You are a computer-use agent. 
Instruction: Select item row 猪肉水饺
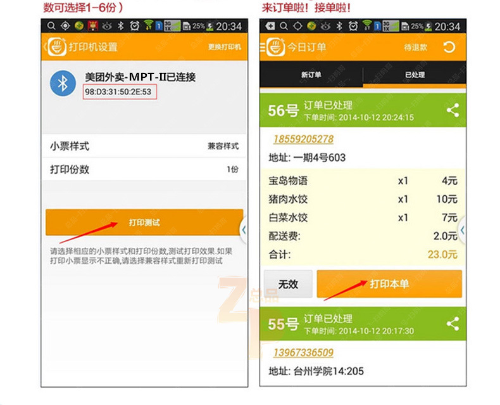click(x=363, y=199)
